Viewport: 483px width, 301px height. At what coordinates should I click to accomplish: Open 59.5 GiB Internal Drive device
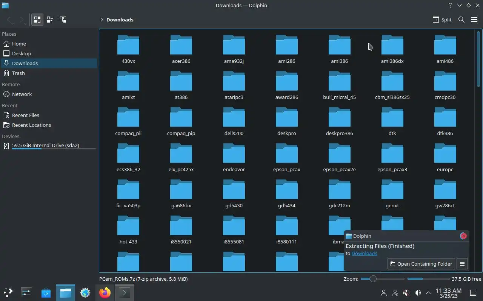pyautogui.click(x=49, y=146)
